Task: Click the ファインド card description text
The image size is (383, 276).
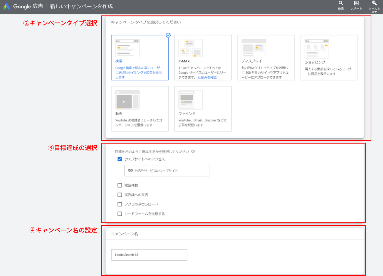Action: pos(203,123)
